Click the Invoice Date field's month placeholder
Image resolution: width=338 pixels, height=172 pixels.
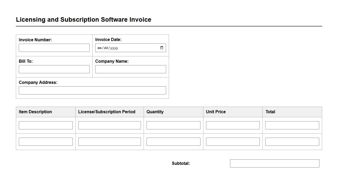pyautogui.click(x=99, y=48)
